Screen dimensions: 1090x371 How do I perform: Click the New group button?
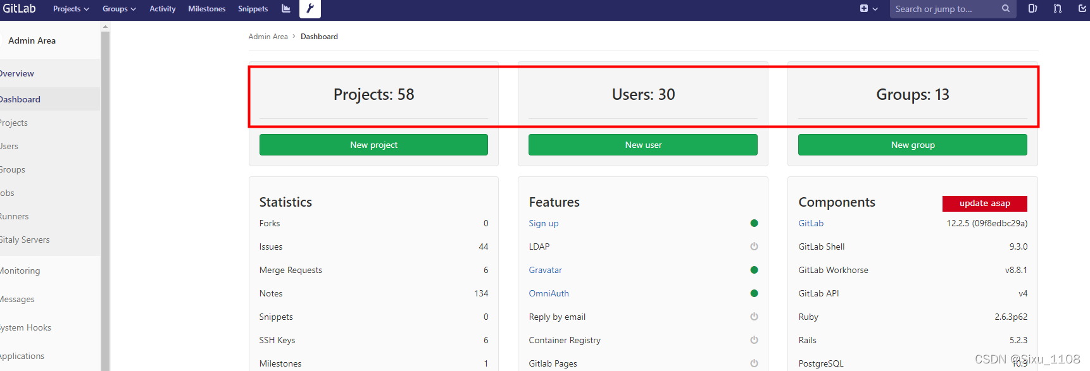913,145
